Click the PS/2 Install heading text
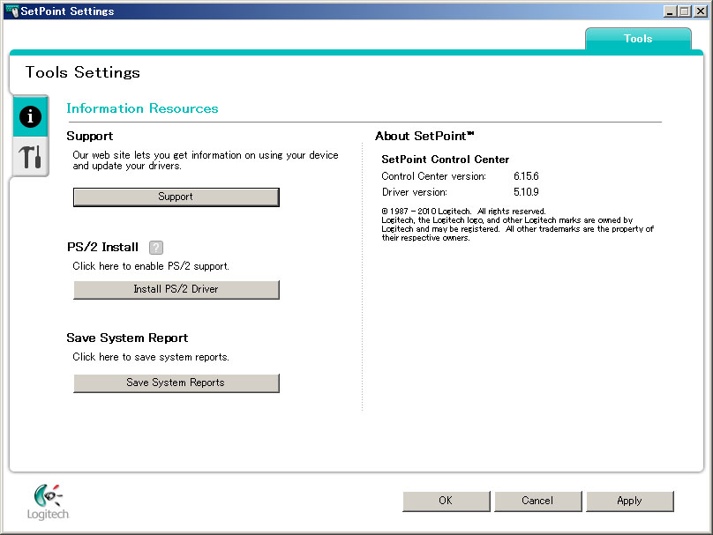Screen dimensions: 713x535 point(102,247)
